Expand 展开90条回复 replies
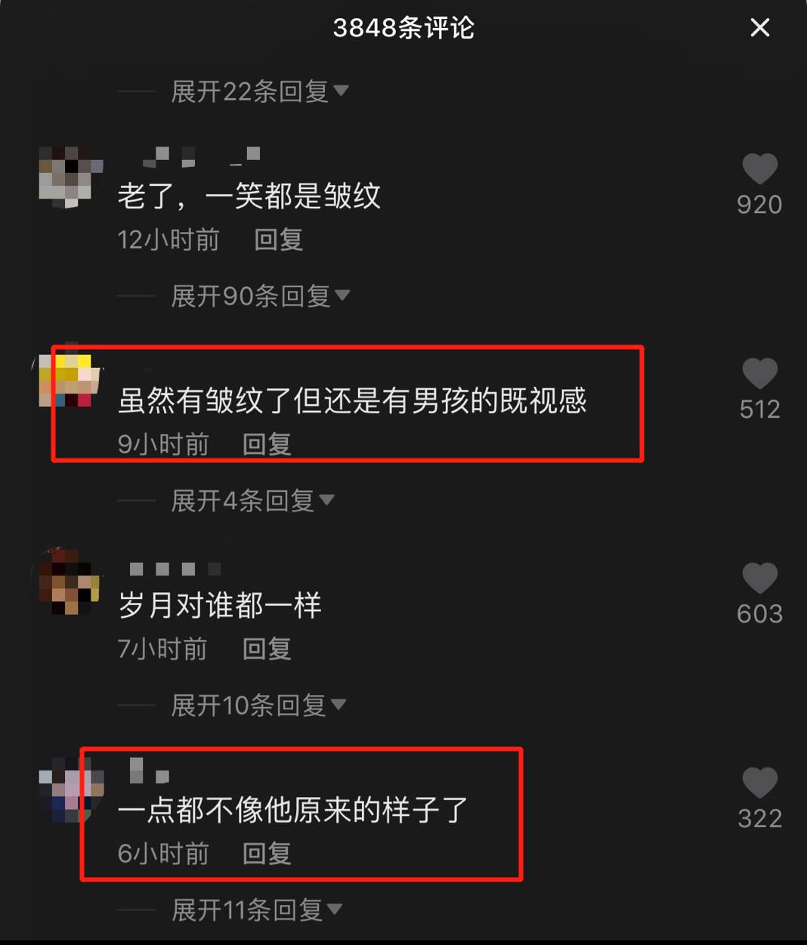This screenshot has width=807, height=945. [x=260, y=295]
